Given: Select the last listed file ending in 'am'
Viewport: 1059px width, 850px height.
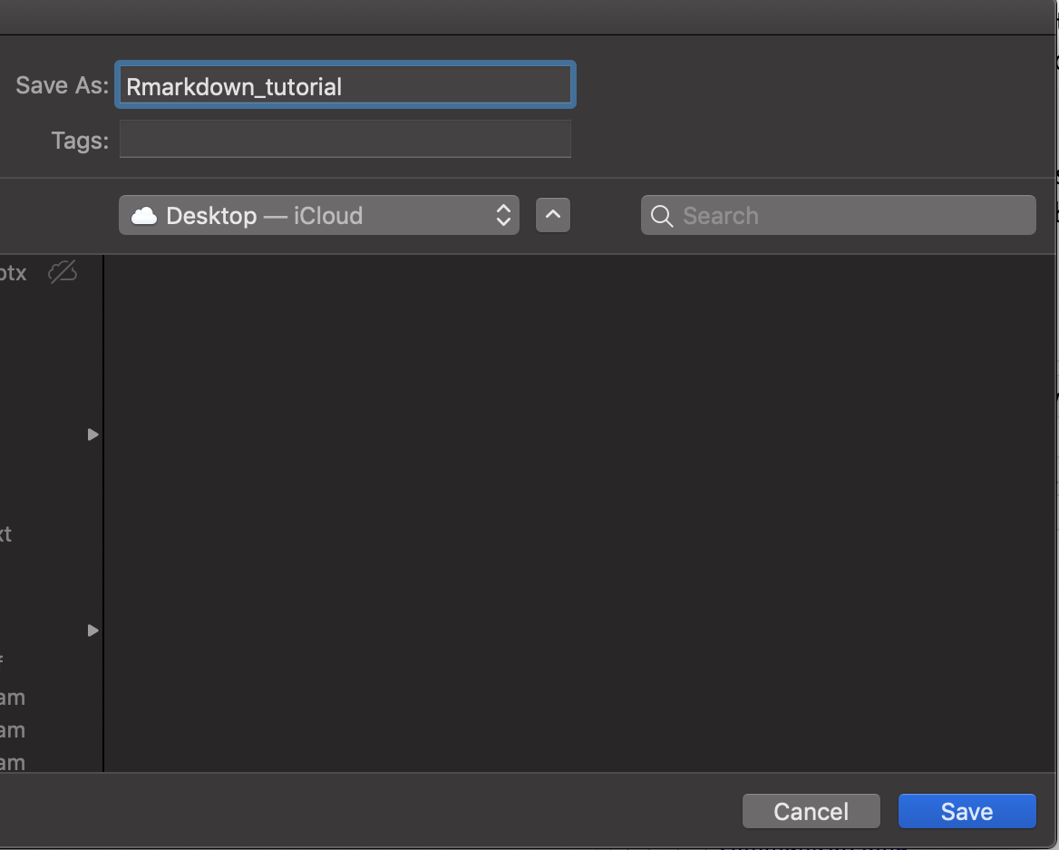Looking at the screenshot, I should [x=13, y=763].
